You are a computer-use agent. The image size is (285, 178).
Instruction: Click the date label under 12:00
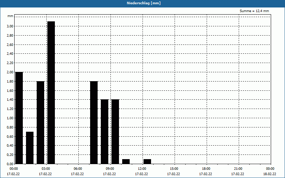pos(141,174)
